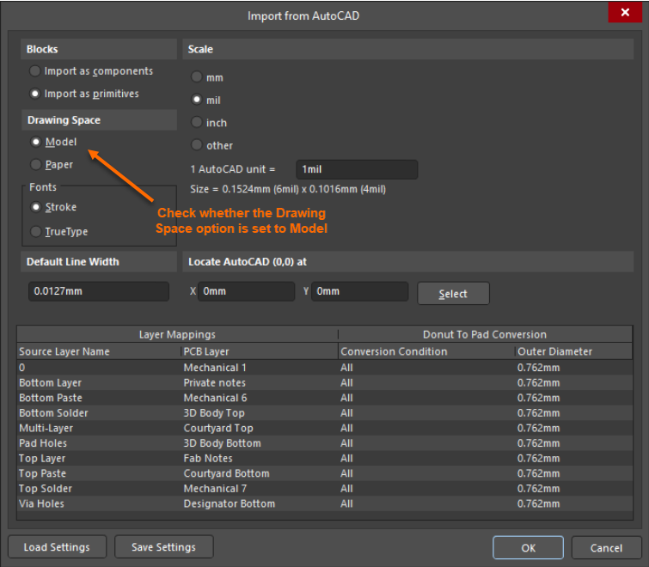Click the Select location button
The width and height of the screenshot is (649, 567).
click(453, 294)
